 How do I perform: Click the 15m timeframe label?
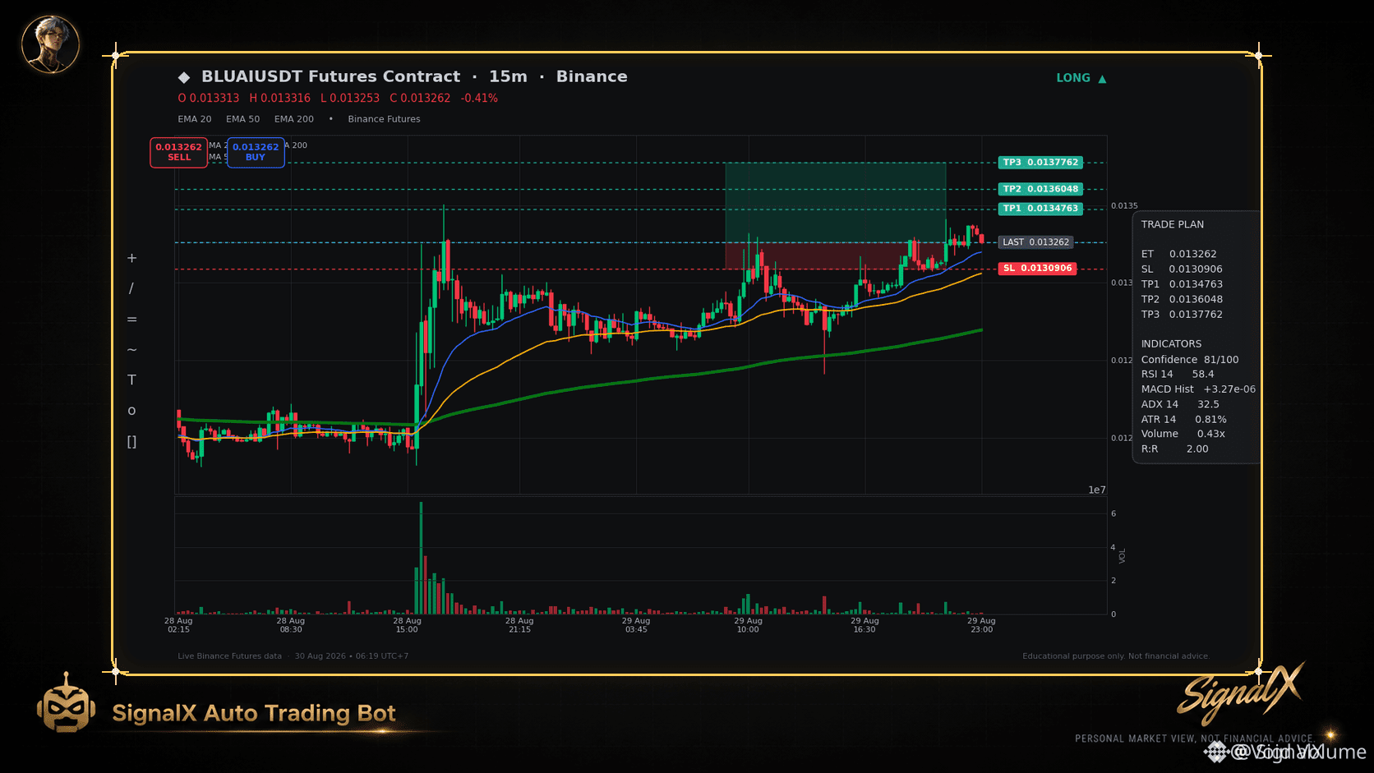click(508, 76)
